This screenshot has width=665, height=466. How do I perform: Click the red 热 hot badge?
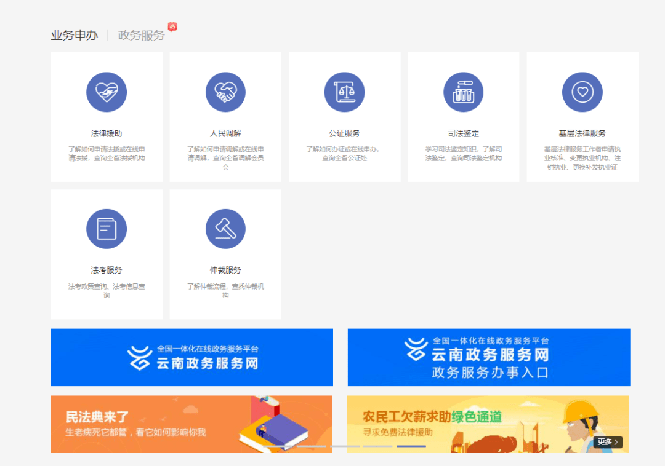(x=172, y=26)
